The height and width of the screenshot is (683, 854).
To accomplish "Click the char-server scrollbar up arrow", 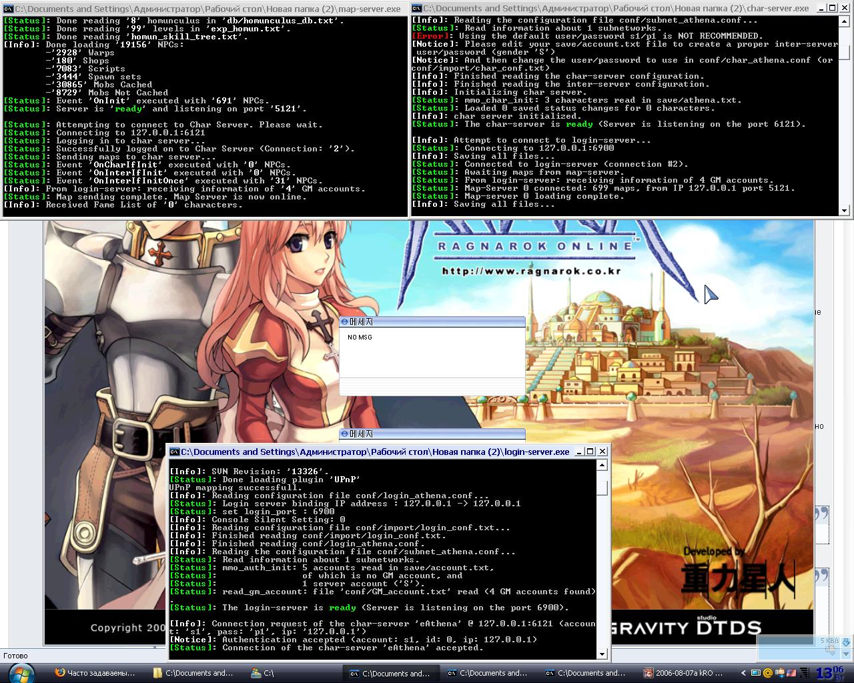I will click(845, 21).
